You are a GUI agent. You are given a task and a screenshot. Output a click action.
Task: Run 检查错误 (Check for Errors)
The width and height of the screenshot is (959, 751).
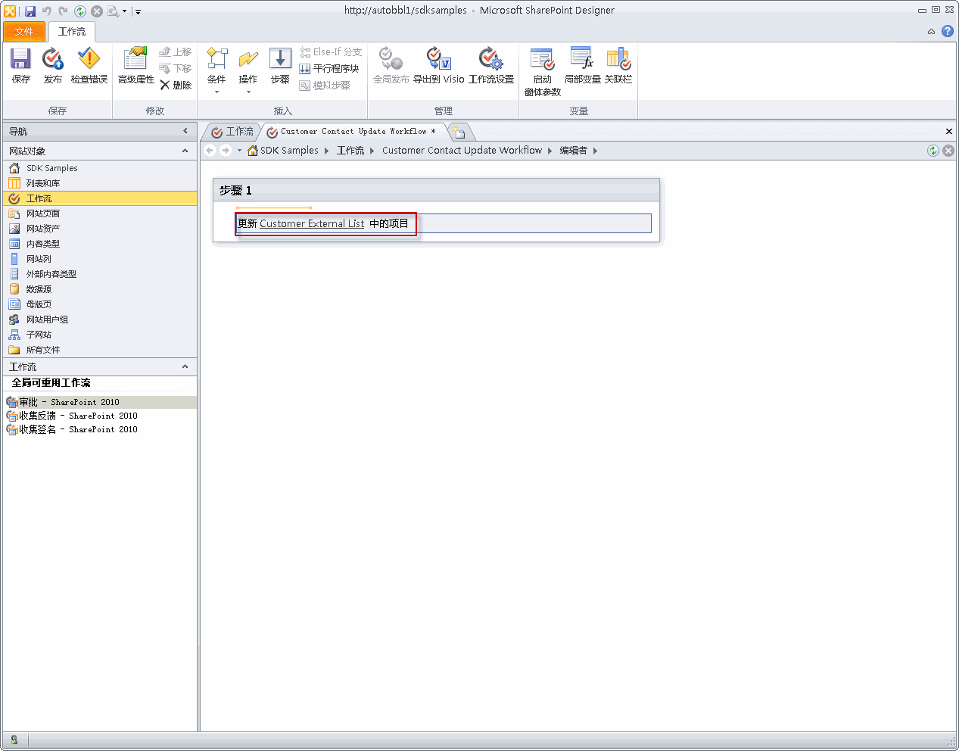tap(89, 66)
